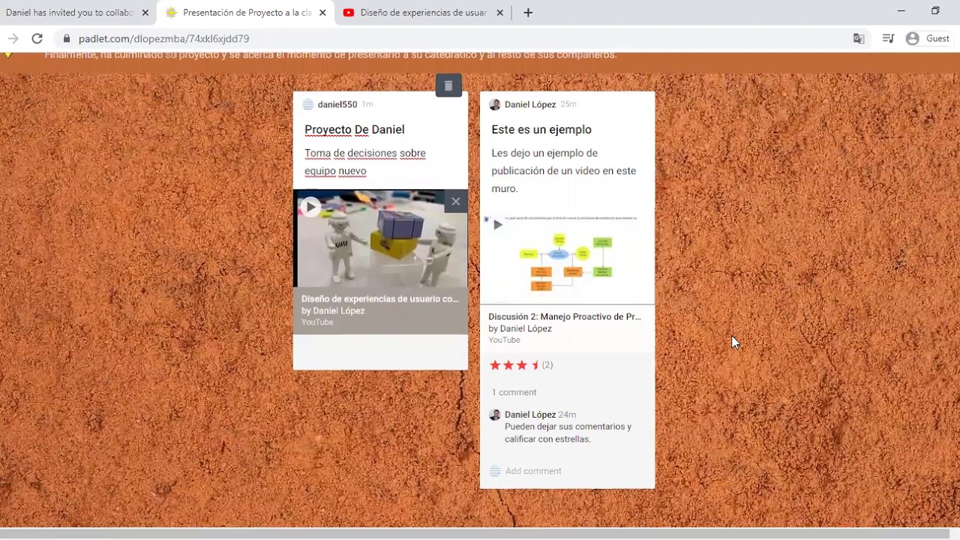960x540 pixels.
Task: Open daniel550 avatar icon
Action: tap(307, 104)
